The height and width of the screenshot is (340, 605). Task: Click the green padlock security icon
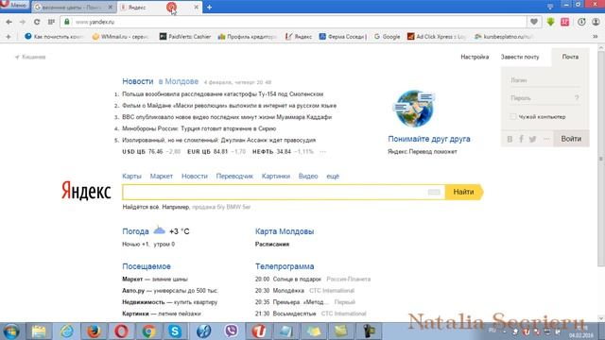click(67, 22)
